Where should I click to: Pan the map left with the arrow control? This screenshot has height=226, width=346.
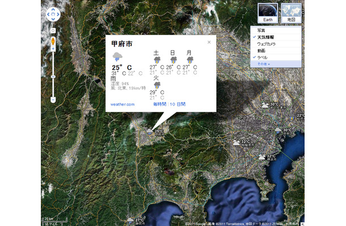[x=48, y=15]
